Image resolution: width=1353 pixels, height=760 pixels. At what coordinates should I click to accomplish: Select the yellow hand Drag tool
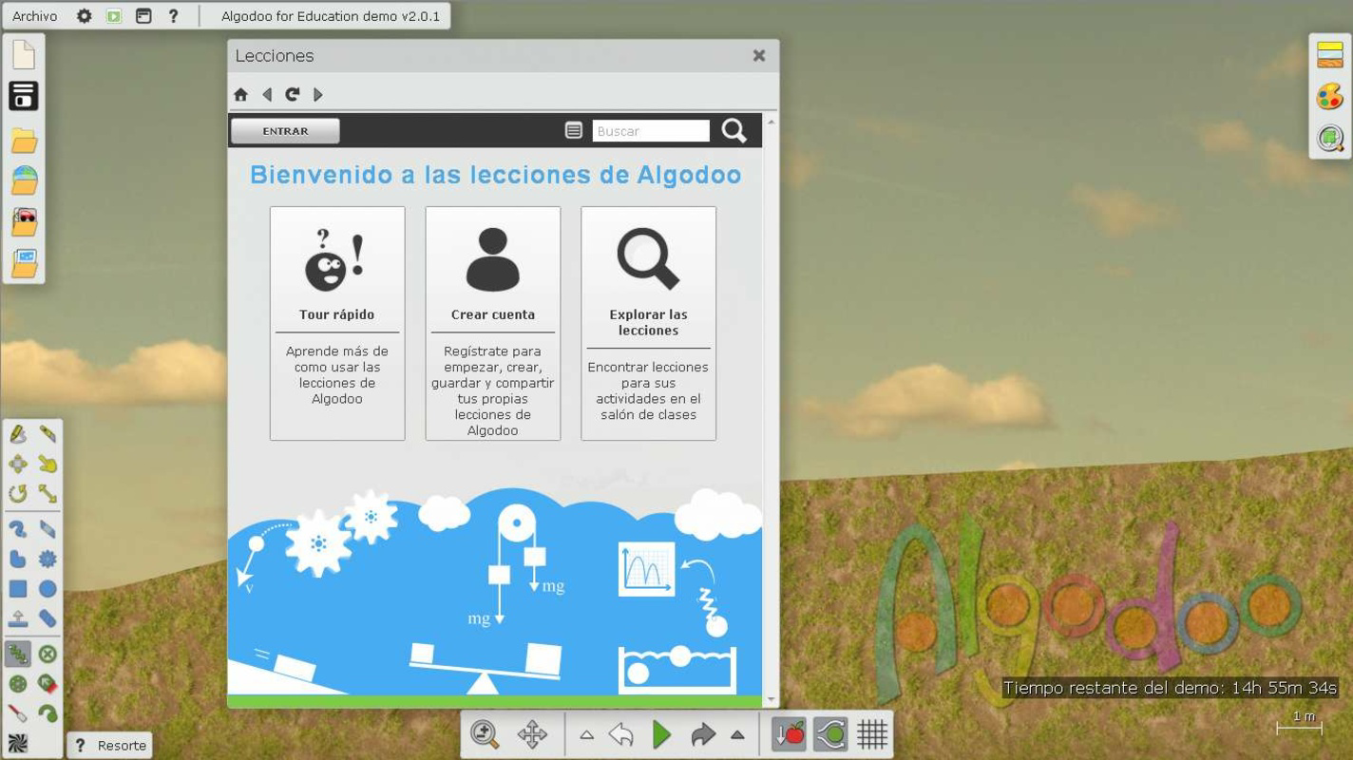click(48, 464)
